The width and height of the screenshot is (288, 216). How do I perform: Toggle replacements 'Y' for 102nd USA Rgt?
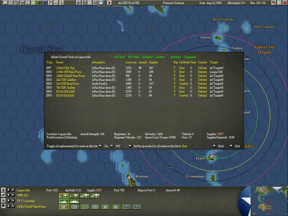coord(174,68)
